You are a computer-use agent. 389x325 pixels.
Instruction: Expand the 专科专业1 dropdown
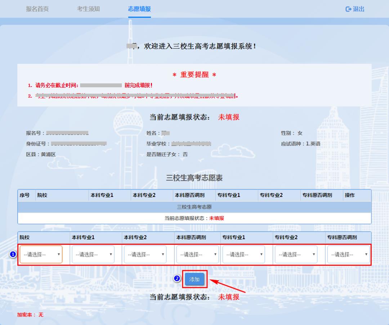pos(243,254)
